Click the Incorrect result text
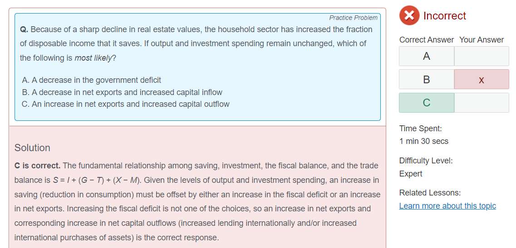Image resolution: width=516 pixels, height=248 pixels. point(444,16)
